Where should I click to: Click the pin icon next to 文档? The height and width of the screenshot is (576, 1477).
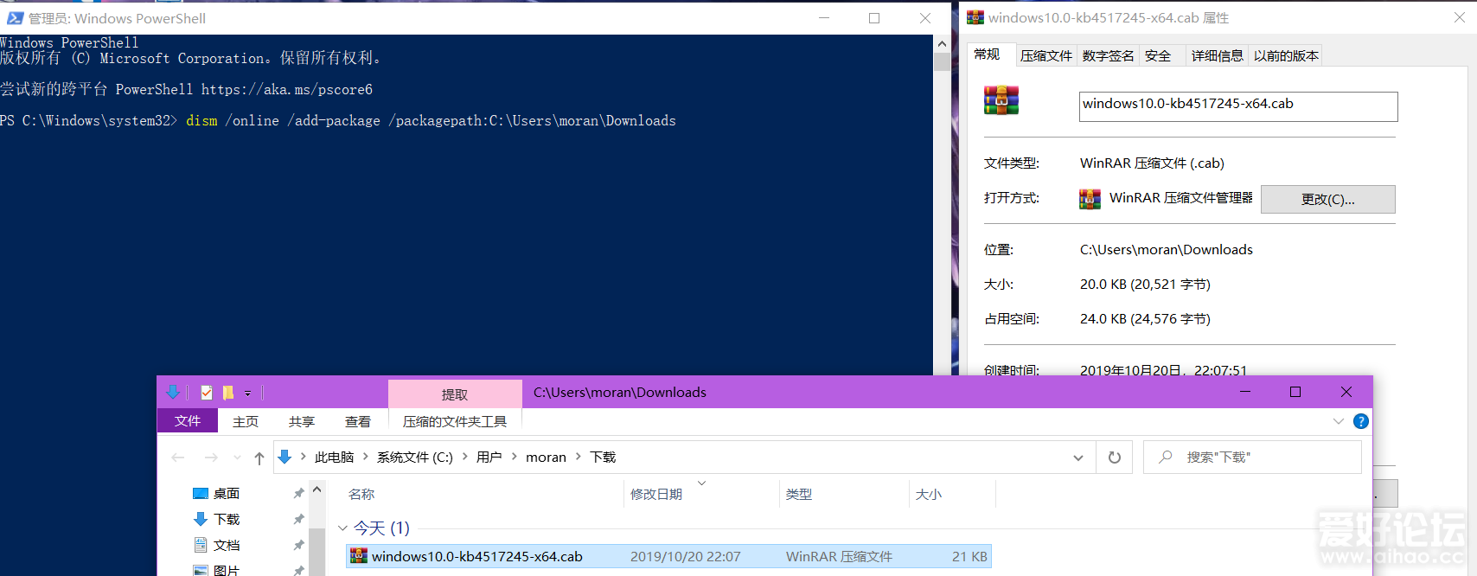coord(298,545)
